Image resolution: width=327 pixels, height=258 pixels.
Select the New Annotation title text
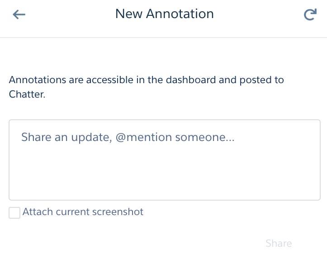pos(165,14)
